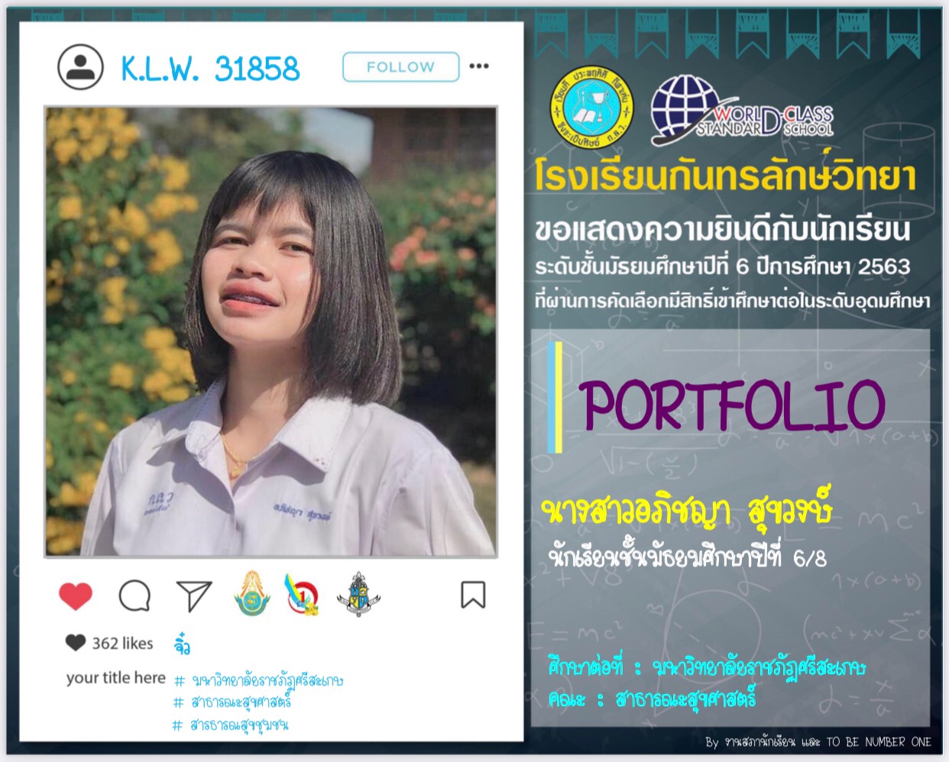Image resolution: width=949 pixels, height=762 pixels.
Task: Click the round yellow school seal logo
Action: 594,107
